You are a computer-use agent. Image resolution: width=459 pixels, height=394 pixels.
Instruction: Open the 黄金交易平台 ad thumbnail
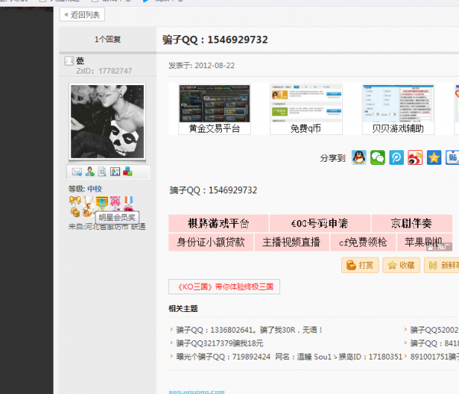214,109
